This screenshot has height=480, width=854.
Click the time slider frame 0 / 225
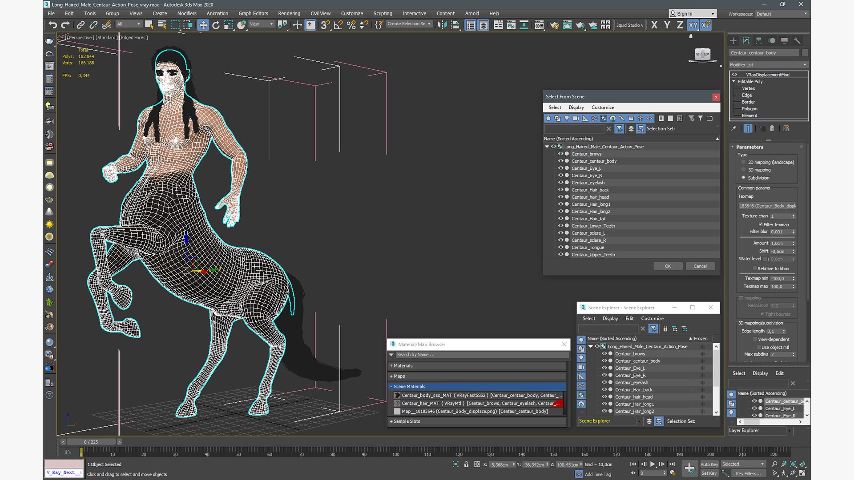point(91,442)
